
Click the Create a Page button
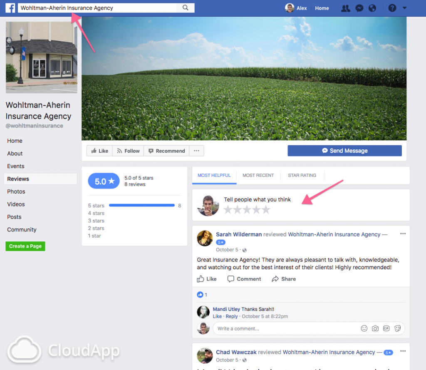coord(25,246)
